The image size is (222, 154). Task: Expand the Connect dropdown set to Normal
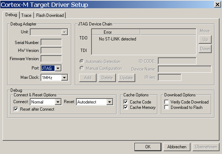click(x=58, y=102)
